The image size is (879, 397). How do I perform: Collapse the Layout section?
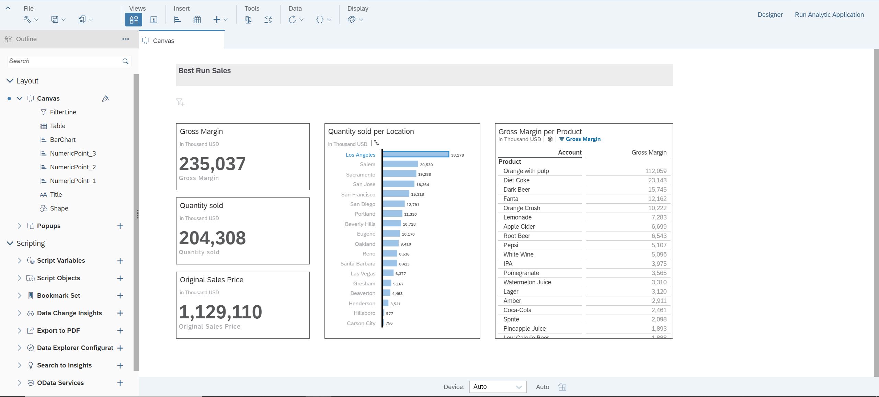click(10, 81)
